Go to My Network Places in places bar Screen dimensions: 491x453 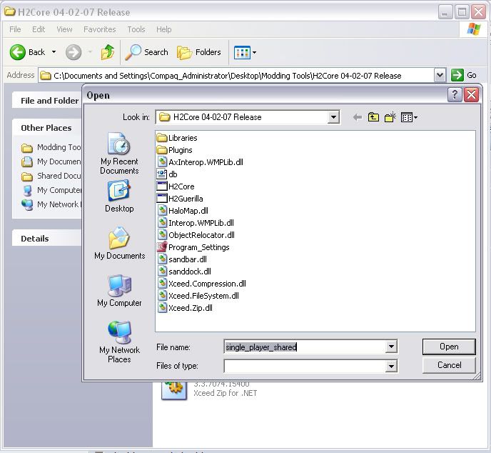119,342
